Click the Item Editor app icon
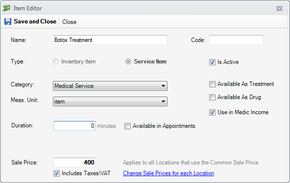This screenshot has width=290, height=183. point(6,8)
